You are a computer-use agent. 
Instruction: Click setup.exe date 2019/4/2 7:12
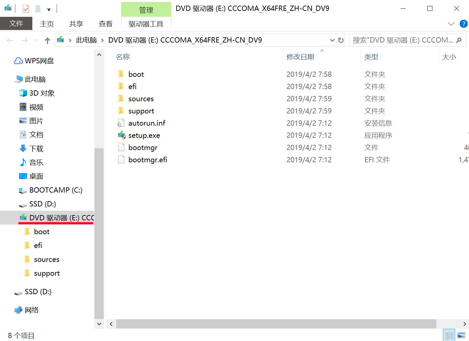[309, 135]
